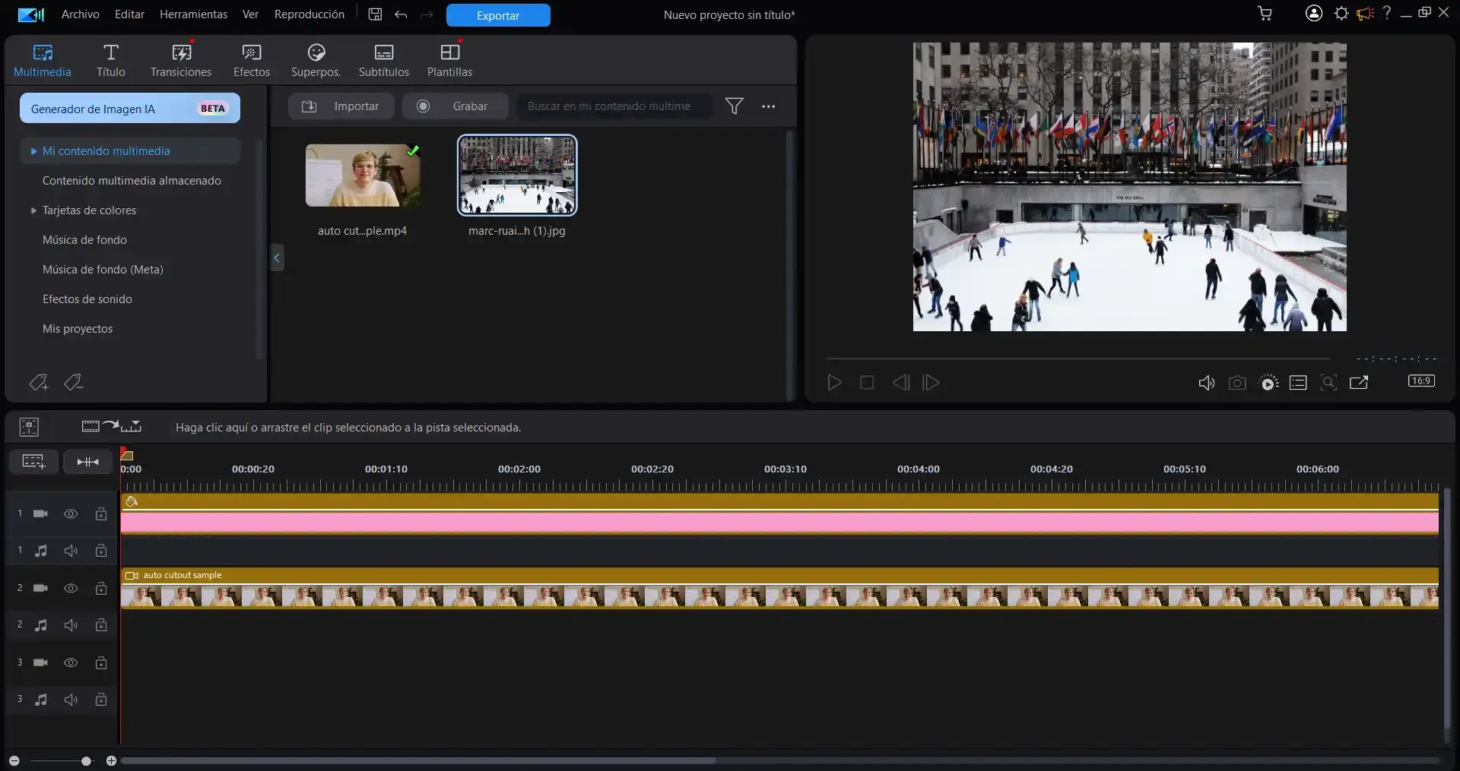Lock the auto cutout sample track
The image size is (1460, 771).
tap(101, 589)
